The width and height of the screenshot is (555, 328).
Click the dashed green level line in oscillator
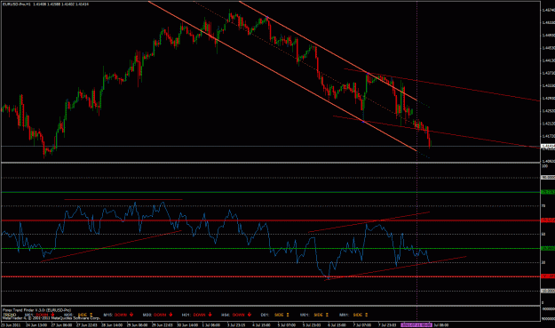click(x=271, y=248)
